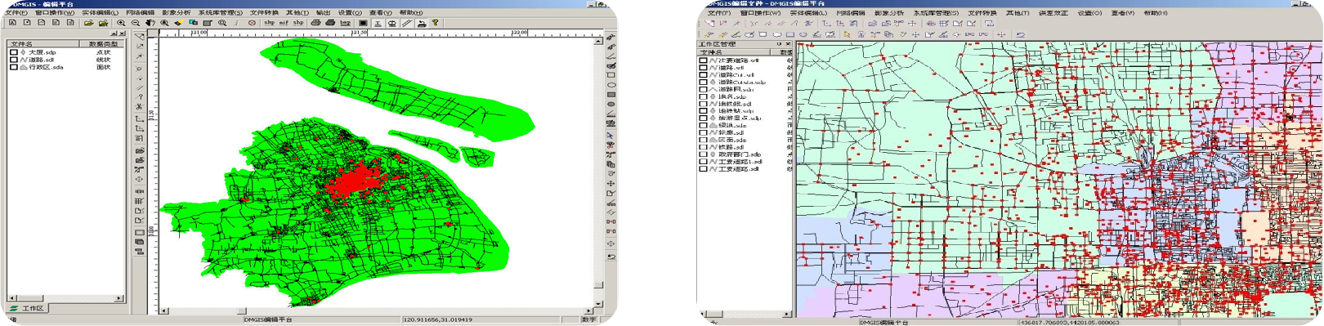Click the printer icon in the toolbar
The image size is (1324, 326).
(x=316, y=23)
